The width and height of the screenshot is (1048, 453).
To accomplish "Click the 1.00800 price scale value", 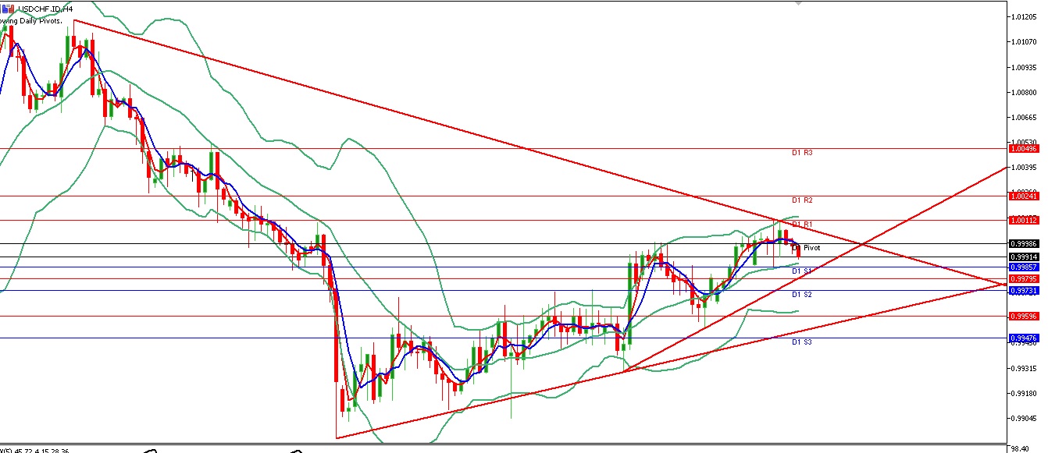I will click(x=1022, y=92).
